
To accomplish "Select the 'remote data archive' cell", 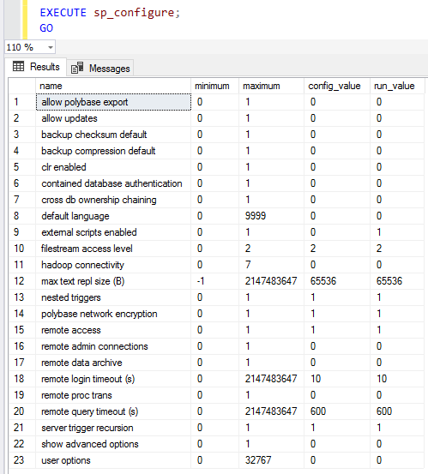I will (113, 363).
